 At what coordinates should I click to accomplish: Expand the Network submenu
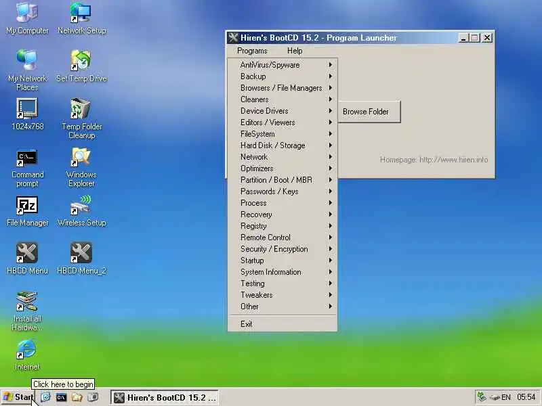(283, 157)
